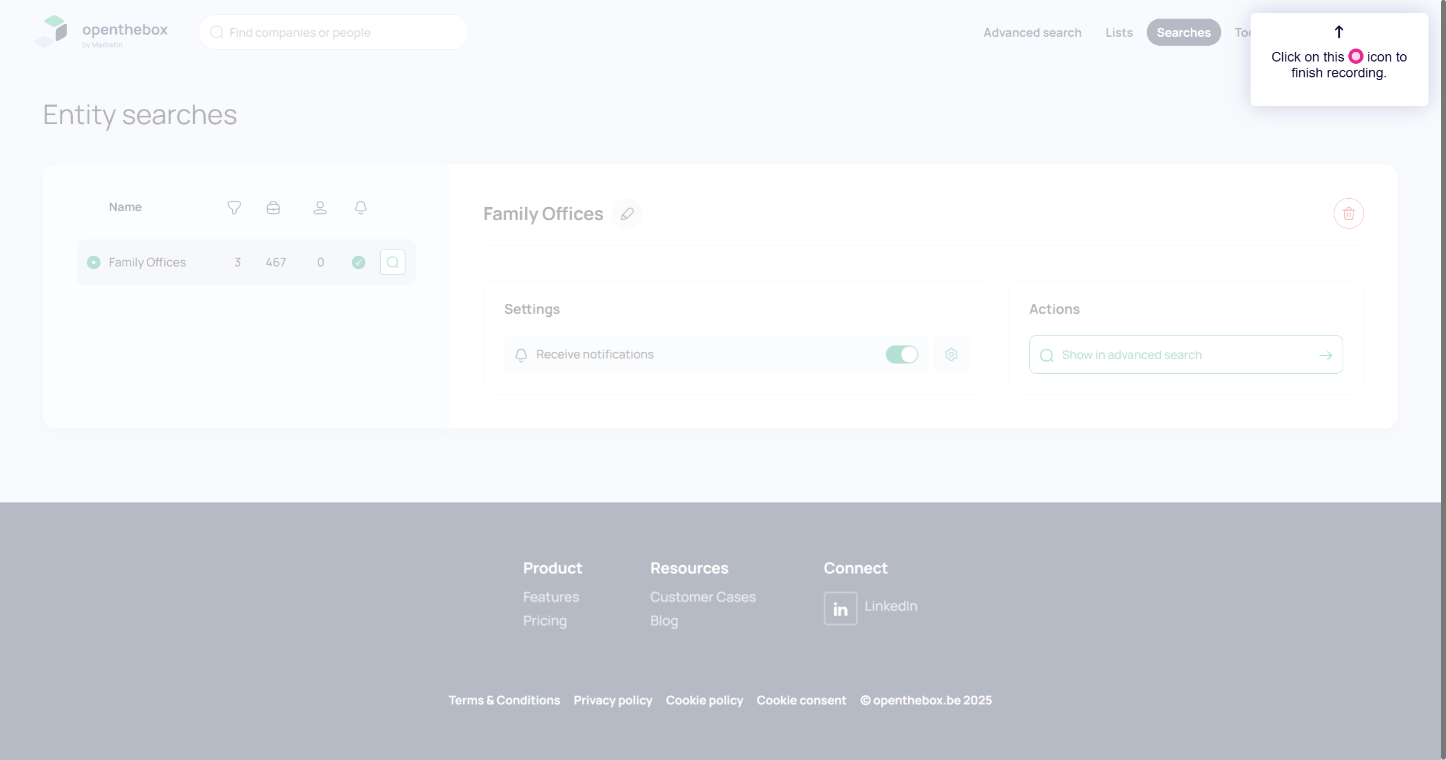Viewport: 1446px width, 760px height.
Task: Click Show in advanced search button
Action: [x=1186, y=355]
